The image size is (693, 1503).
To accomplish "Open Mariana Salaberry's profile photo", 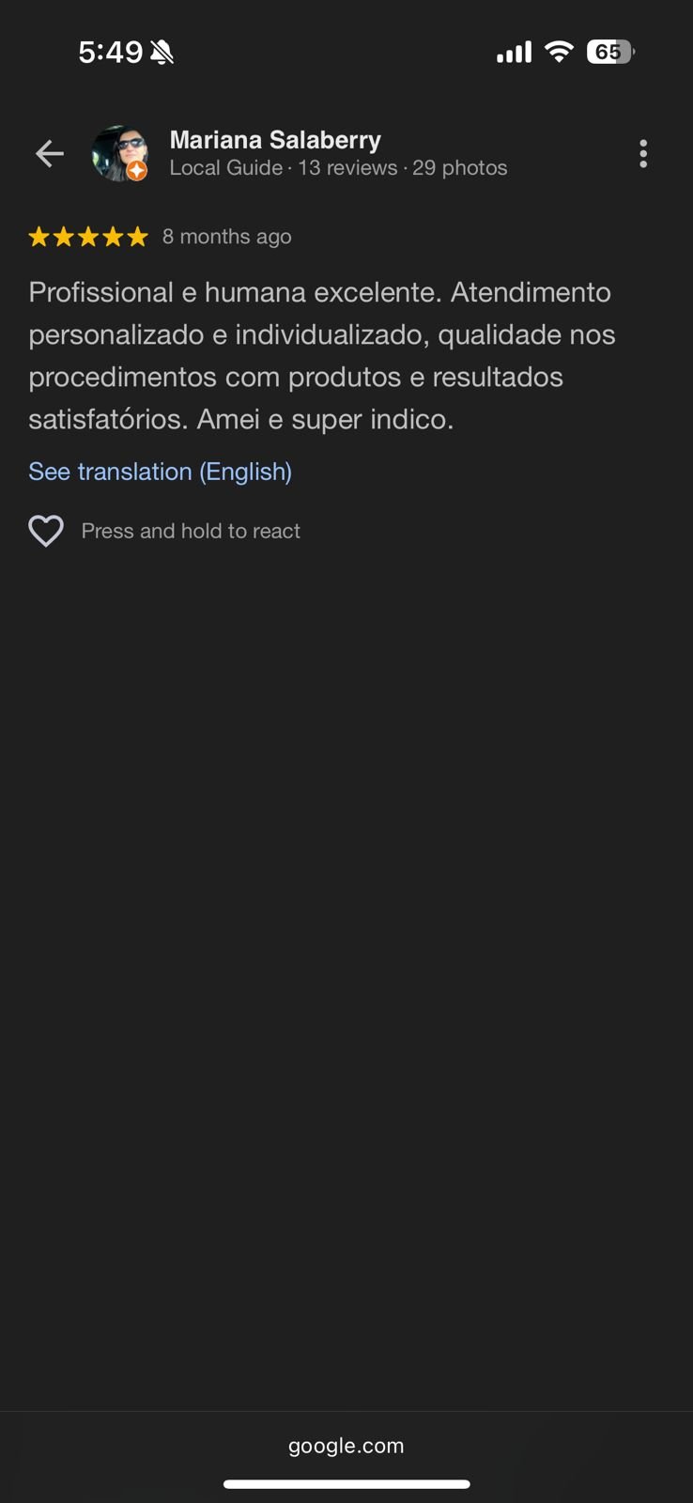I will [118, 150].
